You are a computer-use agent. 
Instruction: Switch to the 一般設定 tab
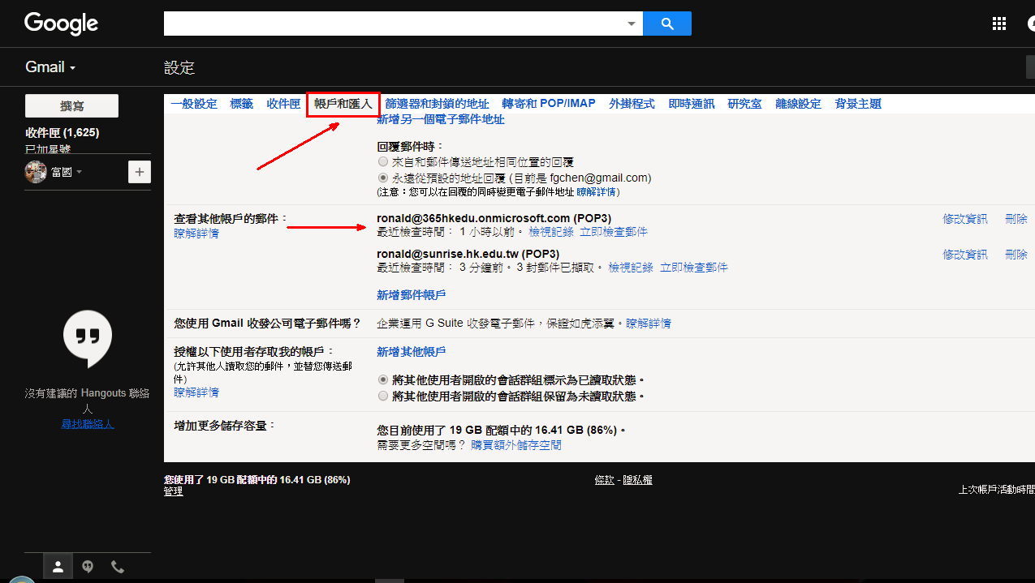[194, 104]
